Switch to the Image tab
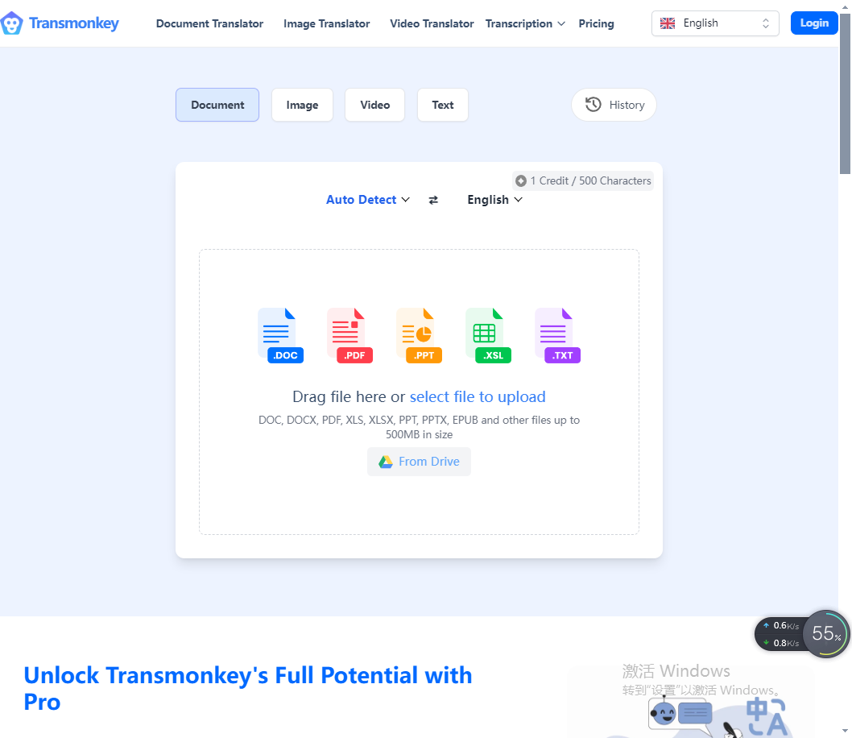This screenshot has height=738, width=852. [x=302, y=105]
